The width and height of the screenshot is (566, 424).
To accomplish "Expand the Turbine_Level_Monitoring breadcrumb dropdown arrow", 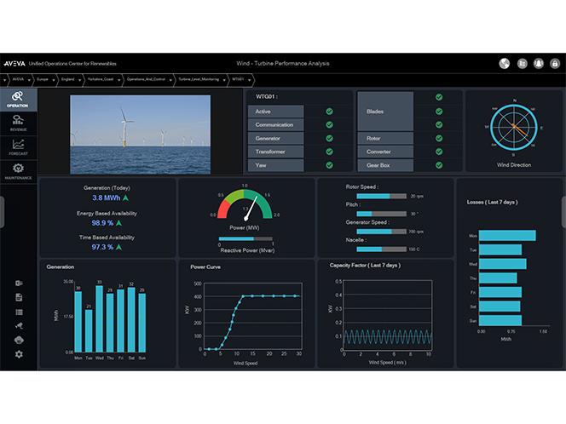I will coord(224,80).
